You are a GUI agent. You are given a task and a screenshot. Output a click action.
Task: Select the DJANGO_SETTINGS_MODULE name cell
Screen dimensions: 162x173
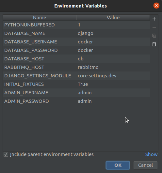pyautogui.click(x=40, y=76)
